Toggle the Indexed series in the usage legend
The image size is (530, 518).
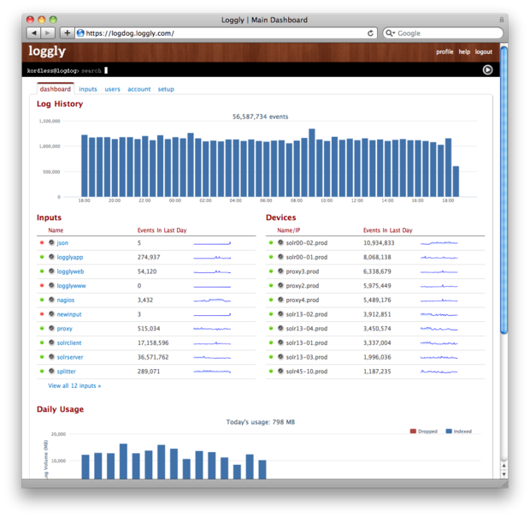click(x=458, y=432)
